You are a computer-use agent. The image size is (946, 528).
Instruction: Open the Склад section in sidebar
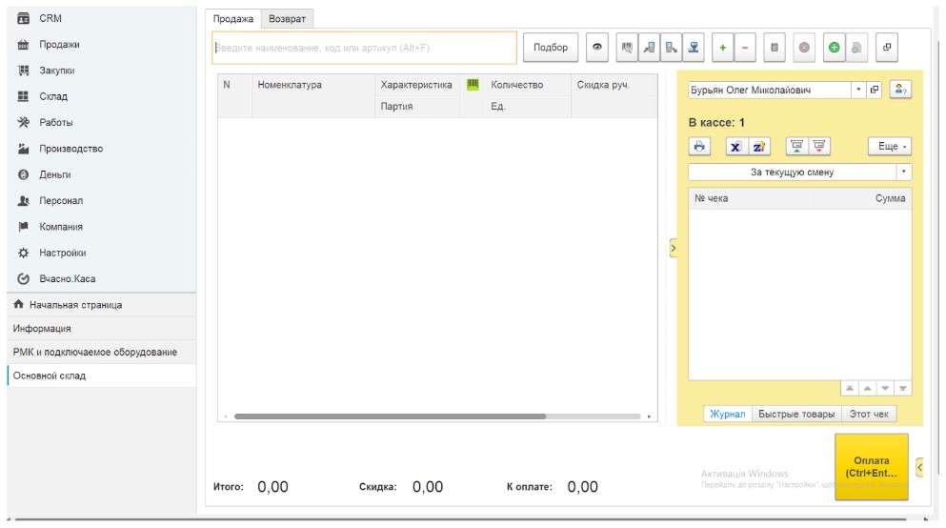53,96
